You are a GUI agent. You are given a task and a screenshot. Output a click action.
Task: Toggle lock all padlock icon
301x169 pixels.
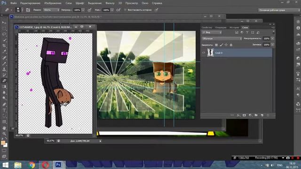(x=231, y=45)
